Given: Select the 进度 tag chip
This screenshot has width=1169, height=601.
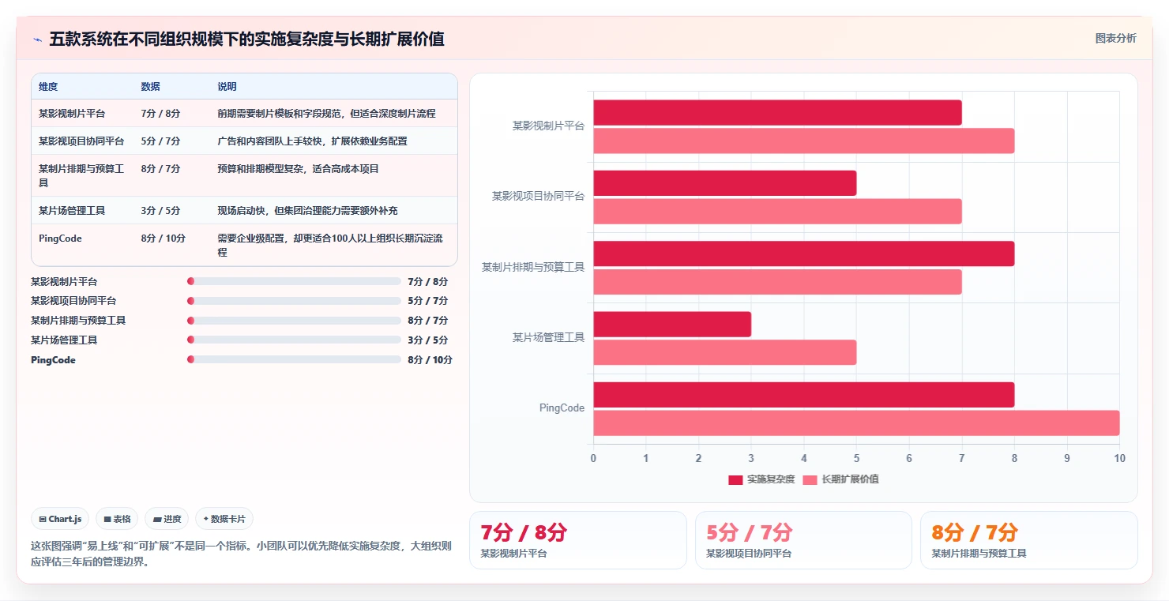Looking at the screenshot, I should coord(167,519).
